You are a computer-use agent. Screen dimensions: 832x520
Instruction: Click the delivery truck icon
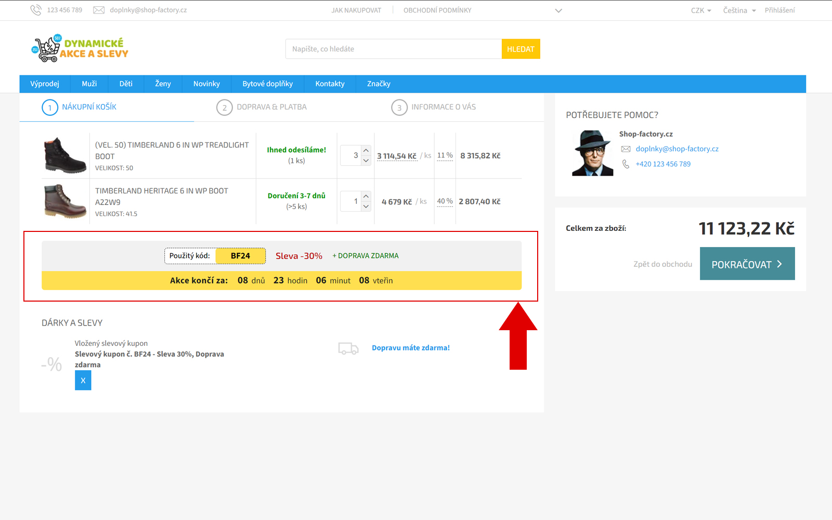348,348
